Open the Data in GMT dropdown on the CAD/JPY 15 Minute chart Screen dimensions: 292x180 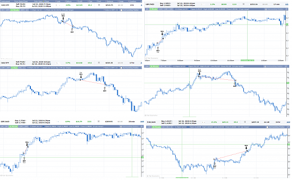[x=111, y=10]
